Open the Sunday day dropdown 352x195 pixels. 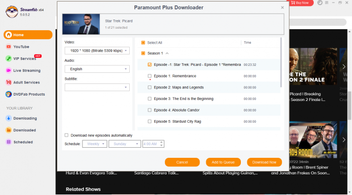[x=125, y=144]
